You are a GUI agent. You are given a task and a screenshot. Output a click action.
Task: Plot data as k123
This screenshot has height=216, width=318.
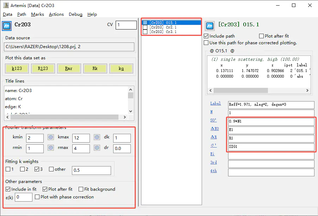17,68
